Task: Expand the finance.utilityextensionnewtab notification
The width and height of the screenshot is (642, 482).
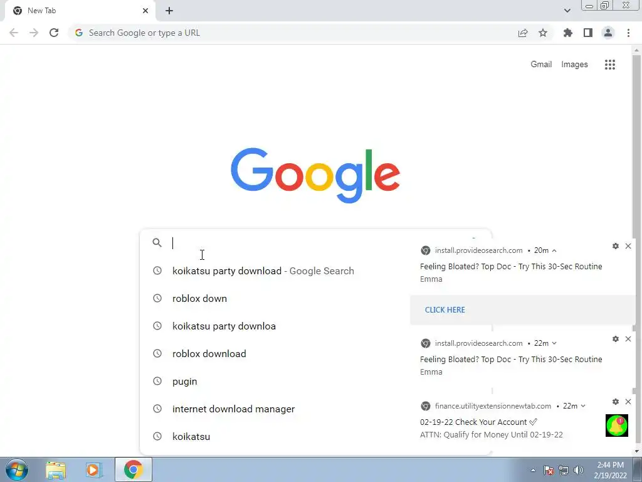Action: click(x=583, y=406)
